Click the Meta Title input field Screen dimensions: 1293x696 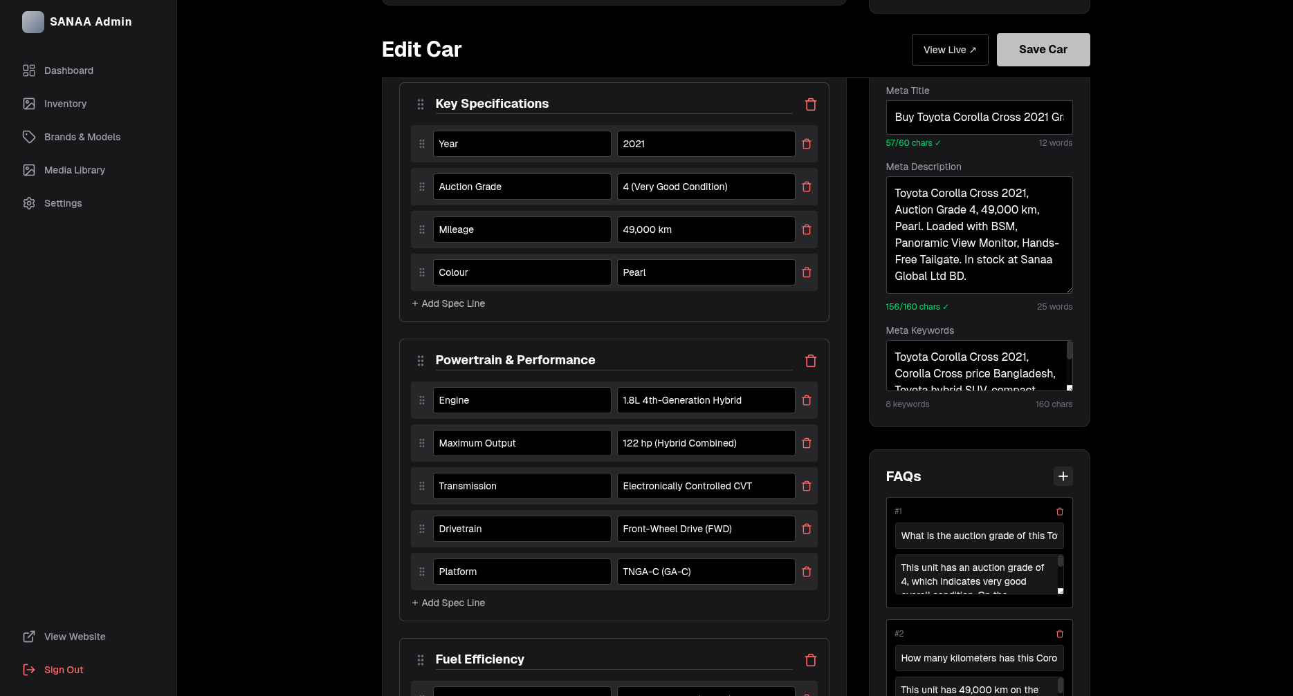978,117
